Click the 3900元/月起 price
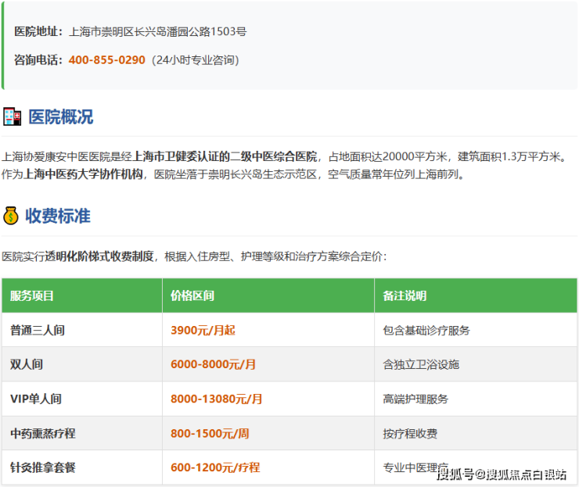The image size is (579, 487). click(203, 331)
